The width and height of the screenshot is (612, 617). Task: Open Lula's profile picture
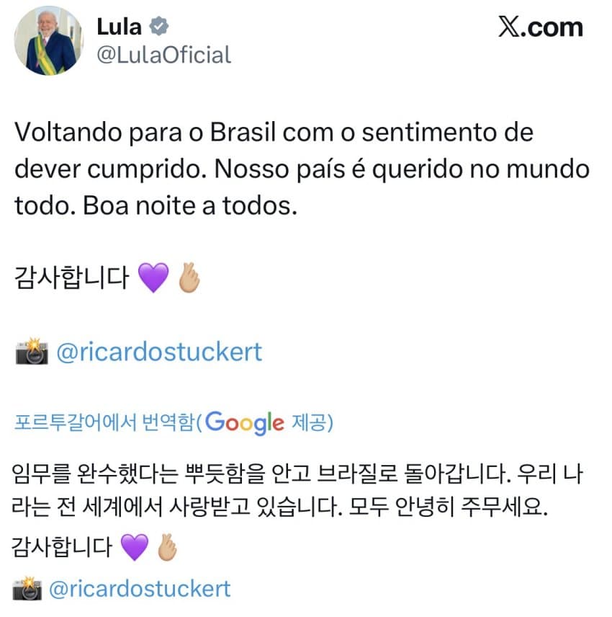tap(48, 40)
